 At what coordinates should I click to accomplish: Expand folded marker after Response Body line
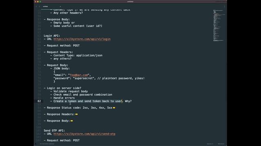coord(72,121)
